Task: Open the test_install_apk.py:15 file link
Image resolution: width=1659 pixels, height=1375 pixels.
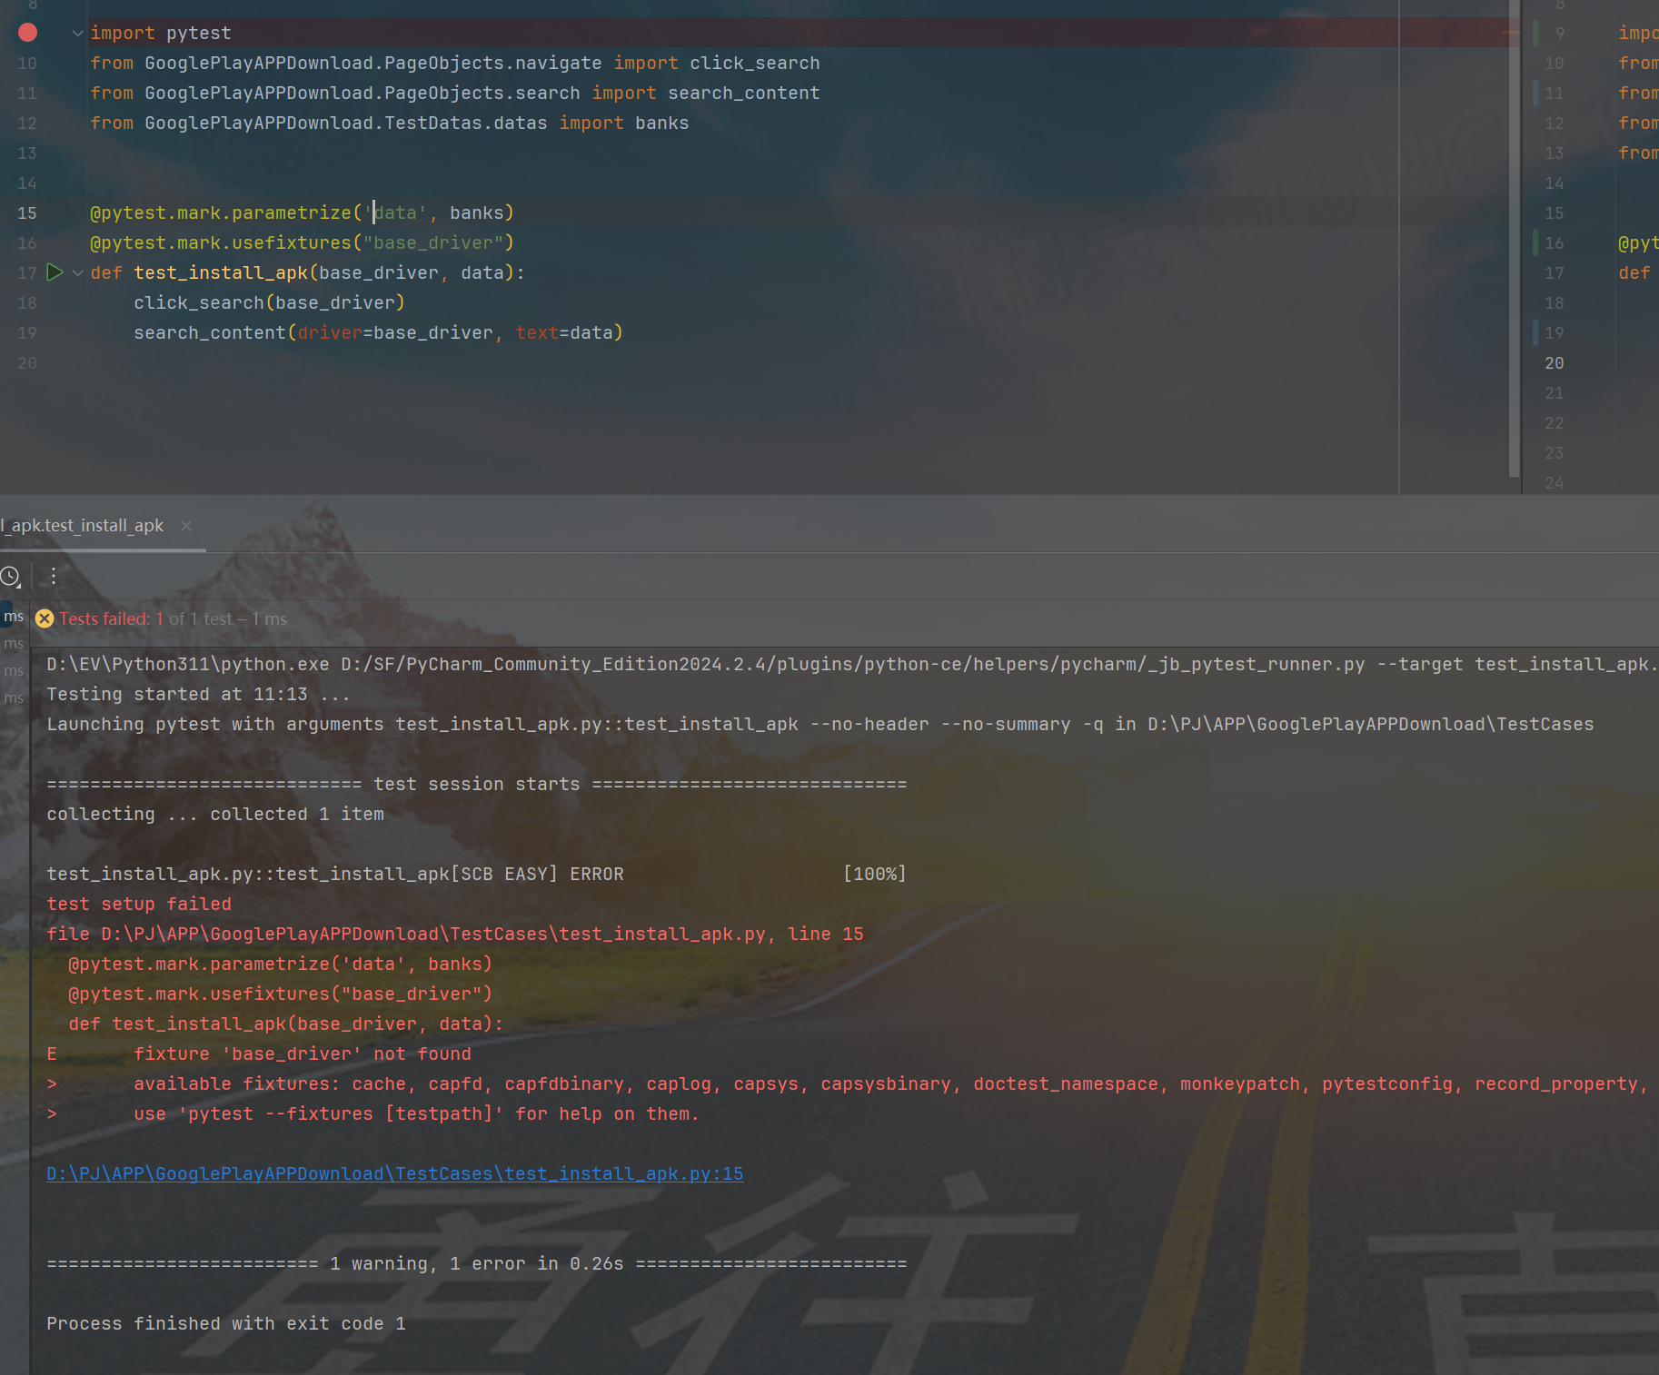Action: (x=394, y=1173)
